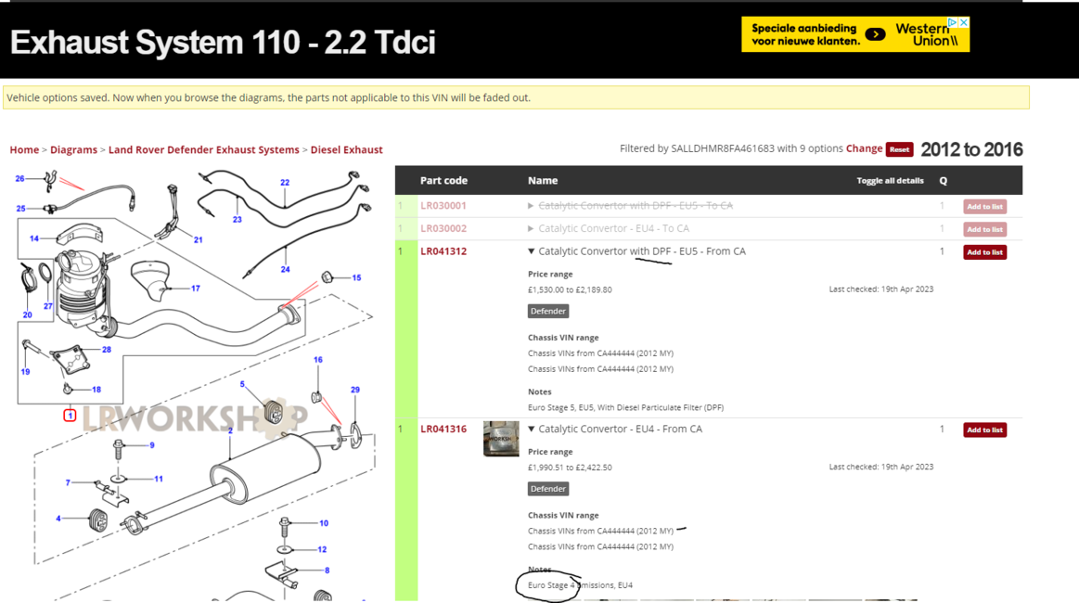This screenshot has width=1079, height=603.
Task: Select diagram callout number 7
Action: click(x=68, y=483)
